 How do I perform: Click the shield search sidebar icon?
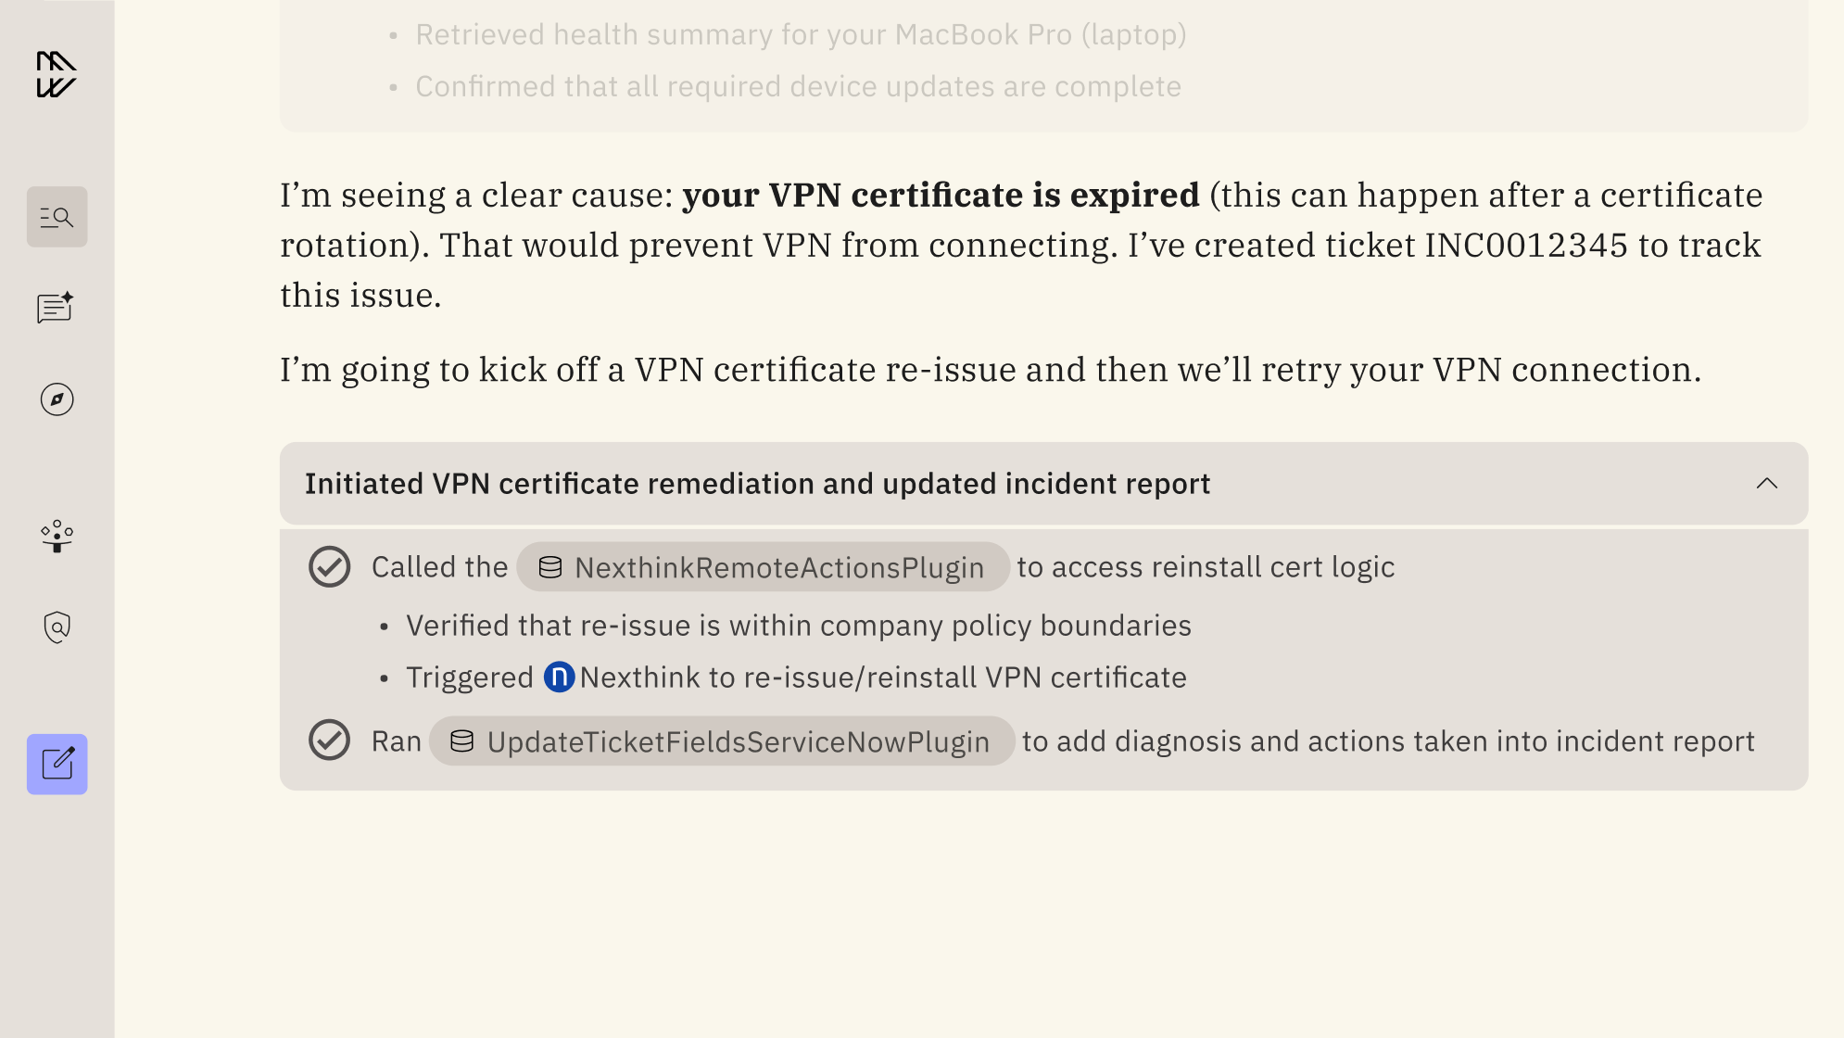tap(57, 627)
